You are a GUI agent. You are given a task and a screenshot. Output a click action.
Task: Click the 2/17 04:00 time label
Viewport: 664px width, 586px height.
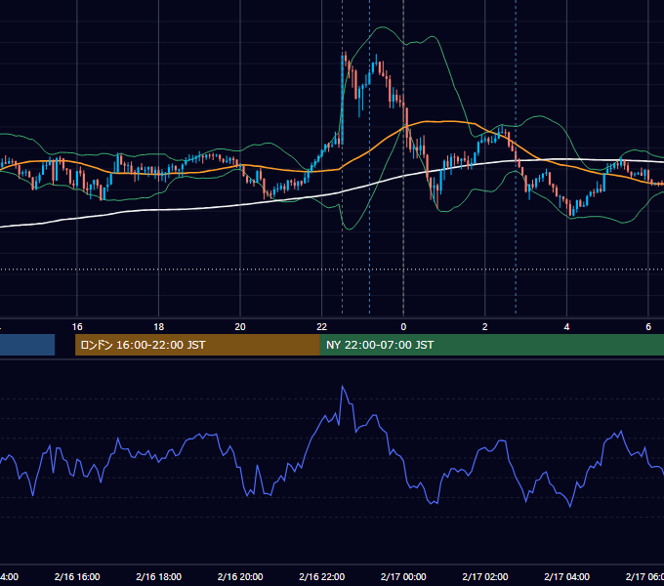click(x=566, y=576)
